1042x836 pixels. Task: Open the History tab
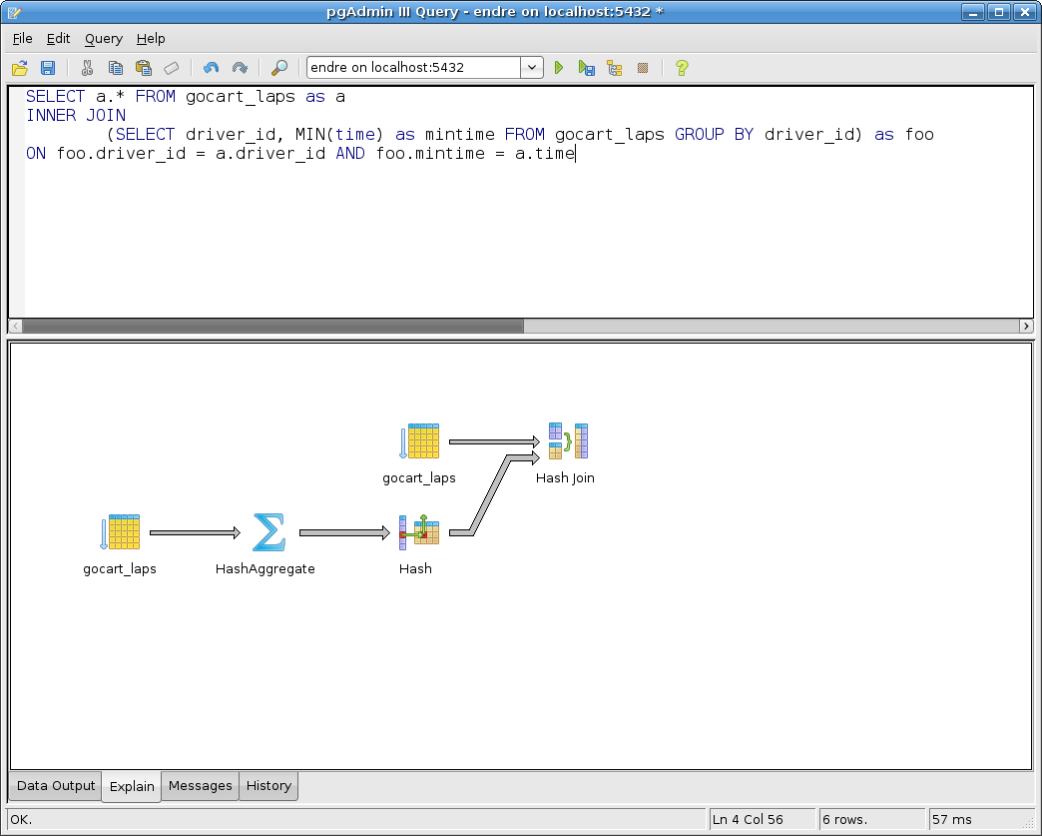268,786
